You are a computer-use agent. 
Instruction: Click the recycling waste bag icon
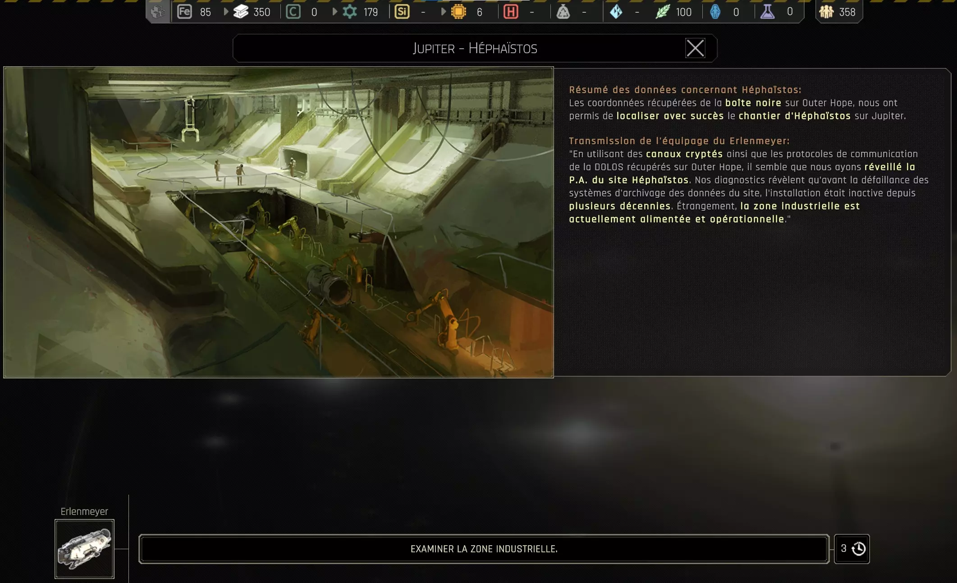click(x=563, y=12)
